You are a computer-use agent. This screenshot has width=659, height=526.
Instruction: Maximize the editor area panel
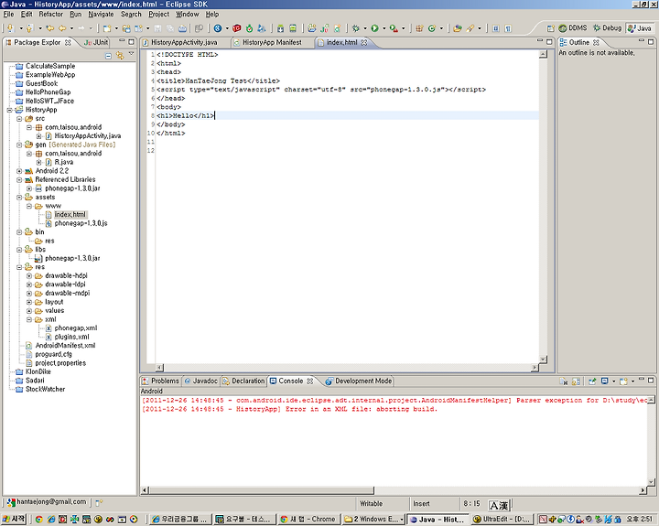click(x=549, y=41)
